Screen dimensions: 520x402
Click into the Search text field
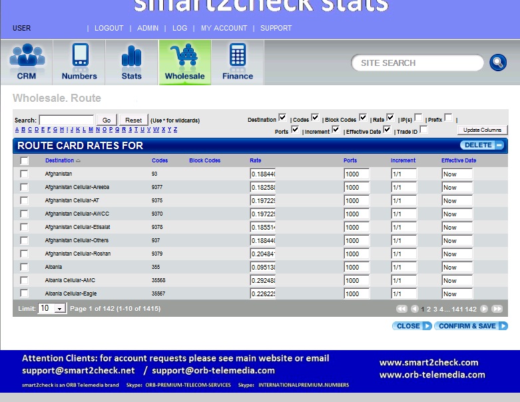coord(67,120)
